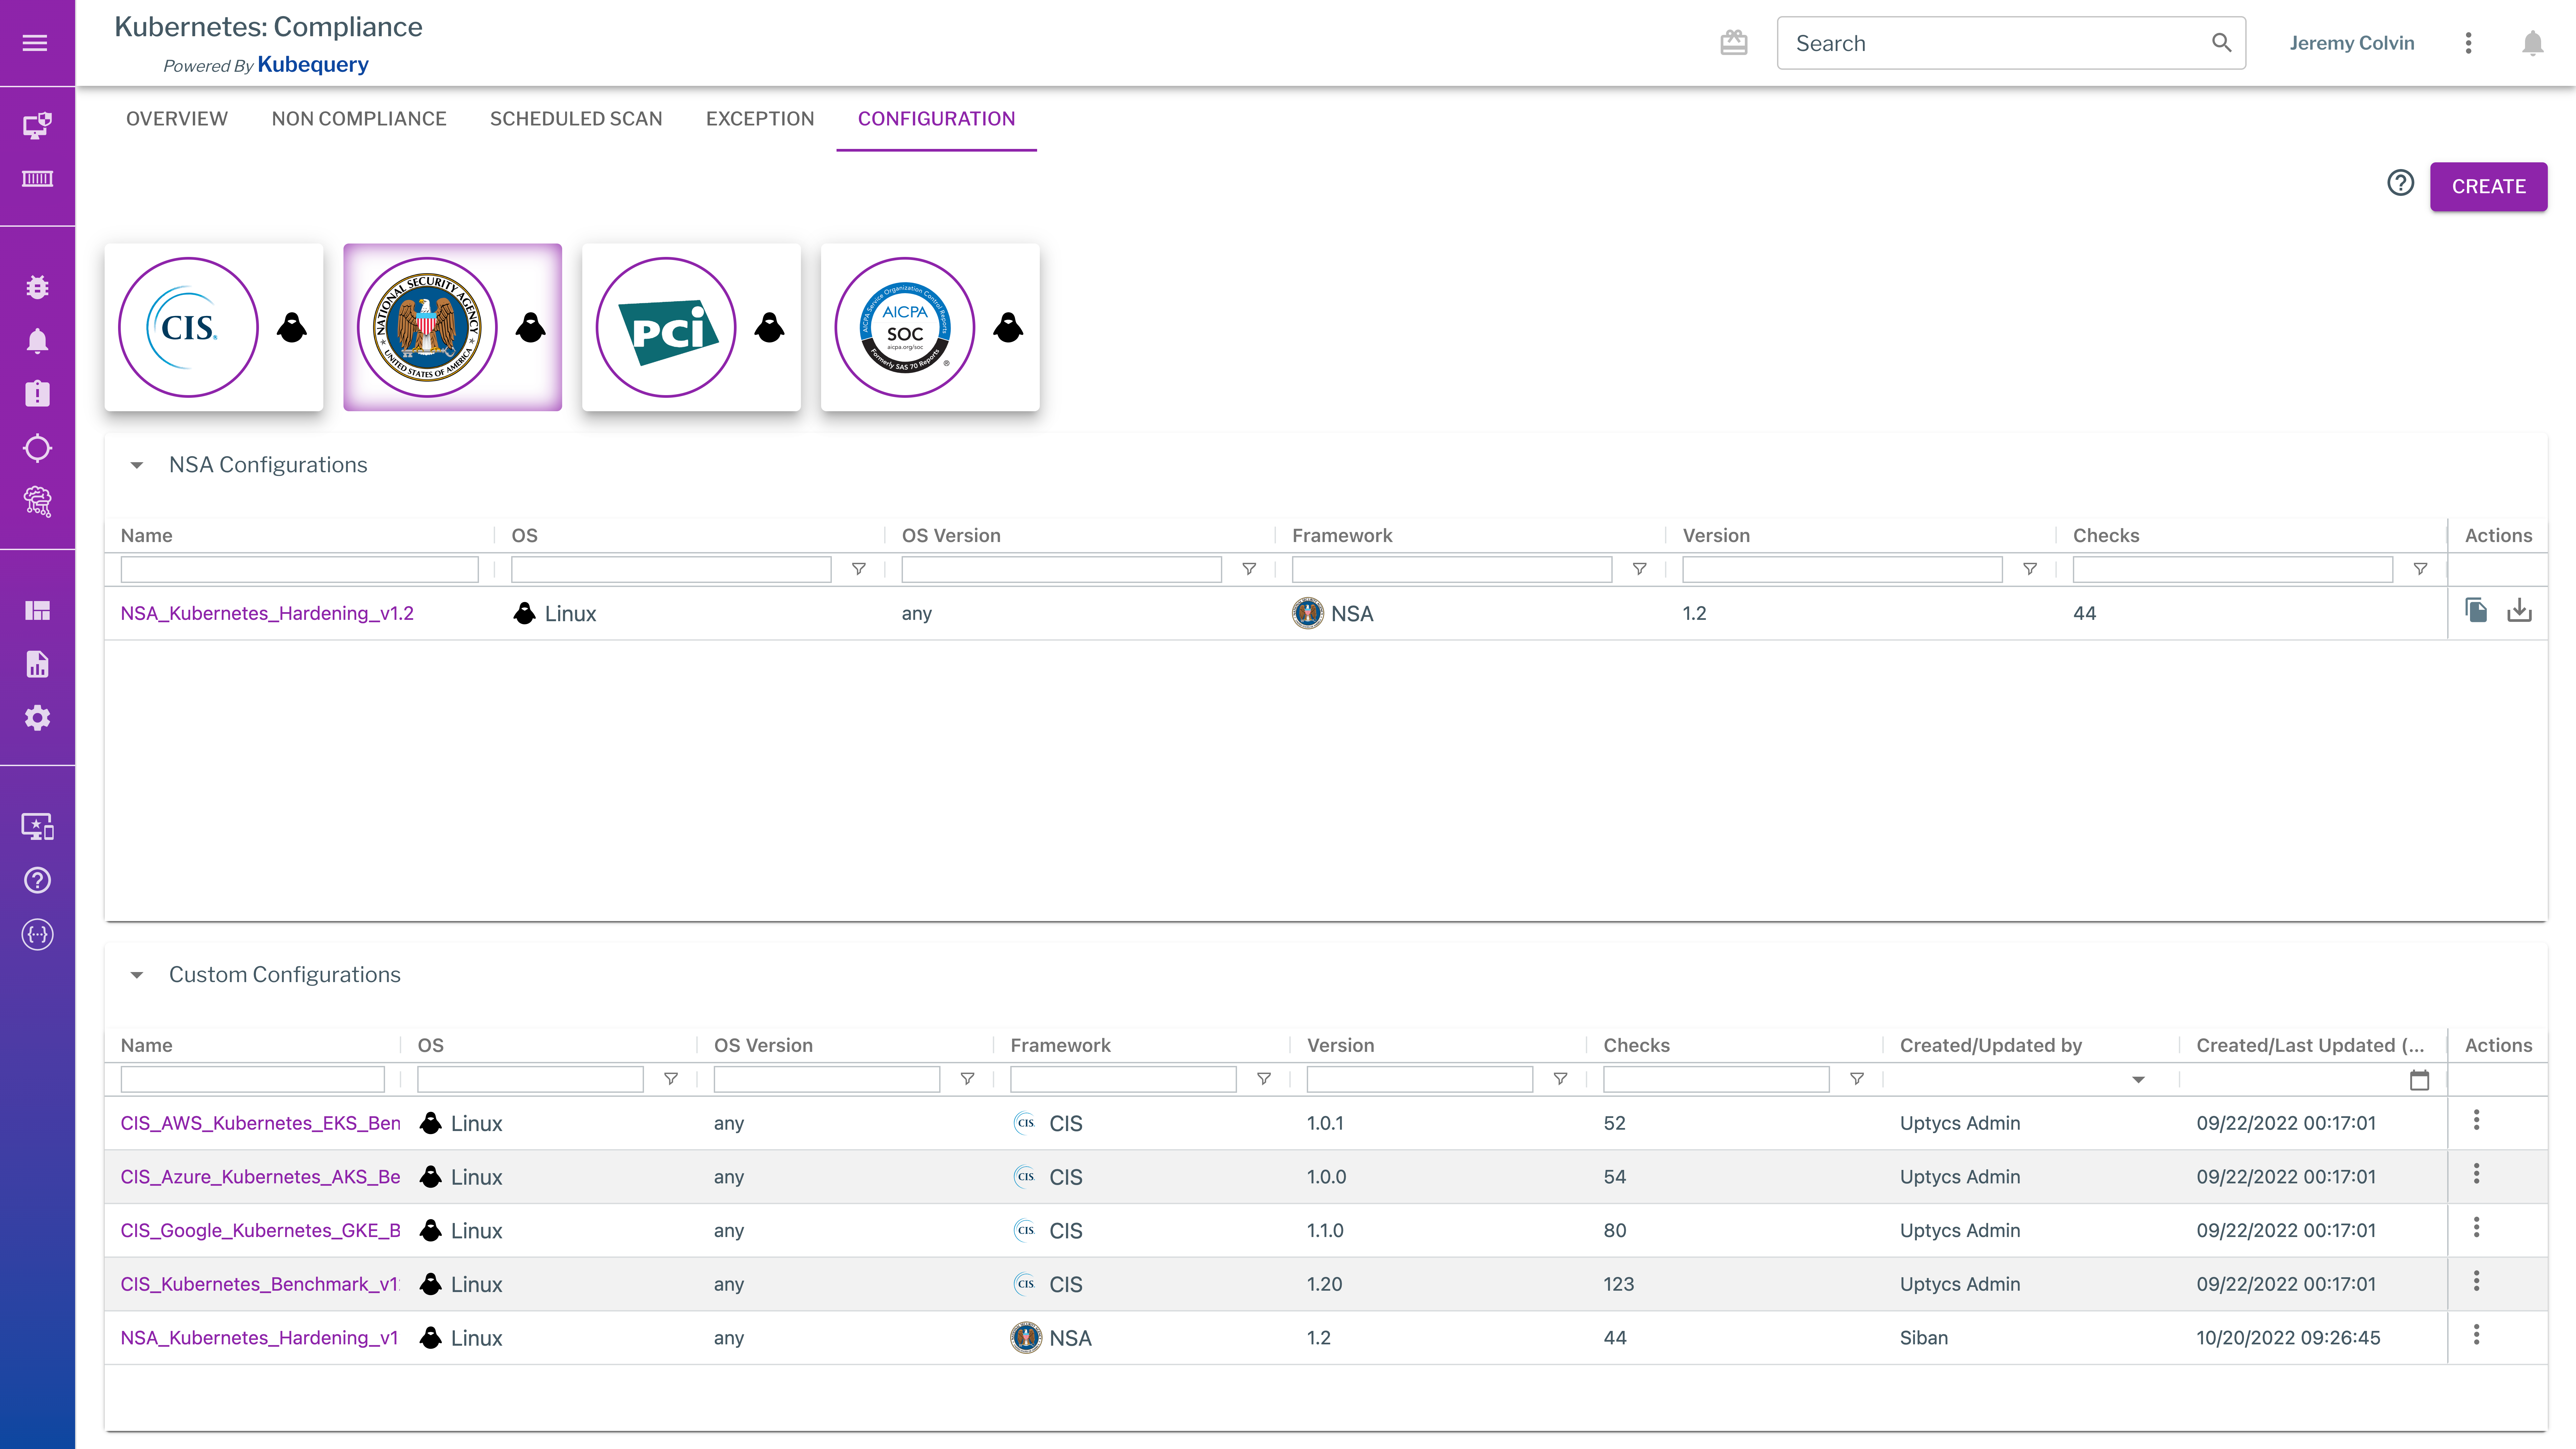Open CIS_AWS_Kubernetes_EKS configuration link

[x=260, y=1123]
